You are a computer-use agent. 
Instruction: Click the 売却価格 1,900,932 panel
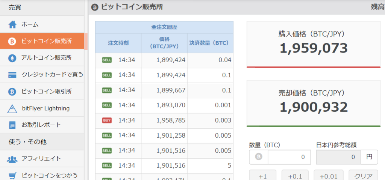click(313, 103)
